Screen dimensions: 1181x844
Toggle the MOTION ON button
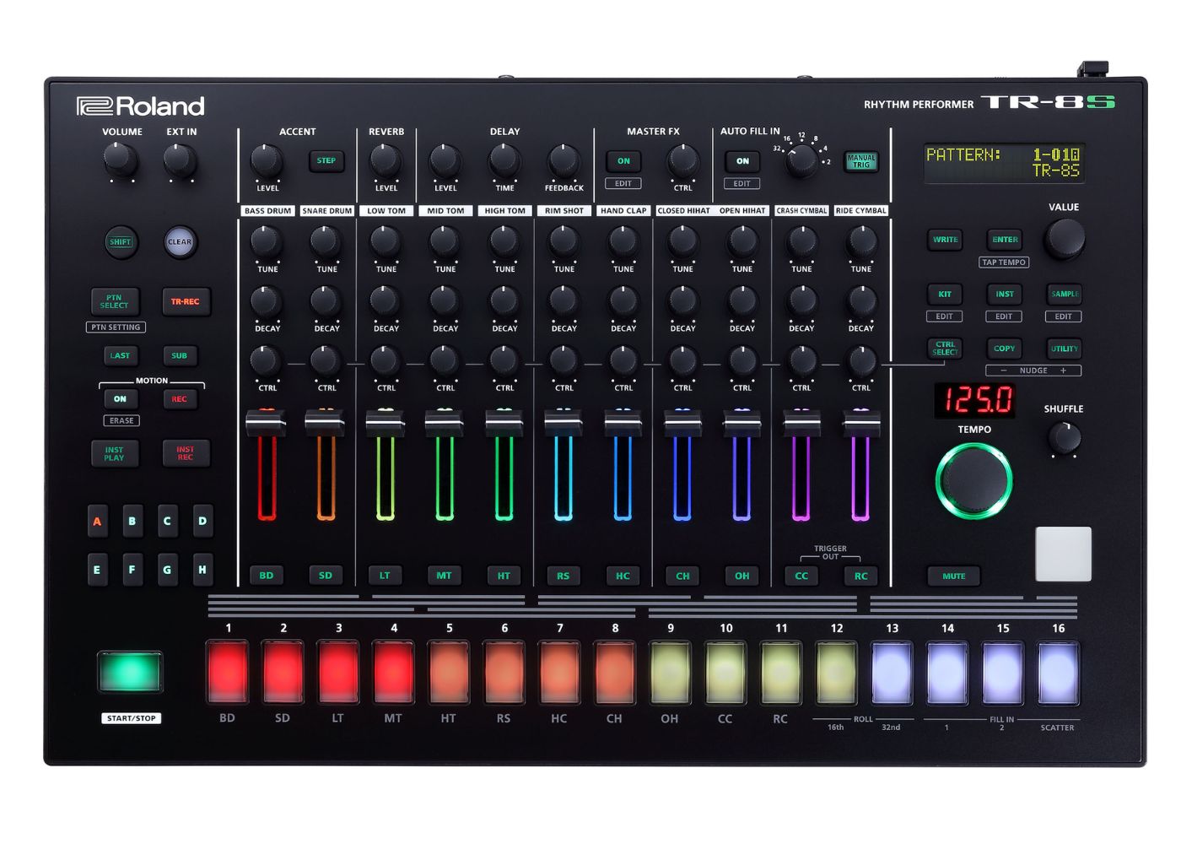pos(121,399)
